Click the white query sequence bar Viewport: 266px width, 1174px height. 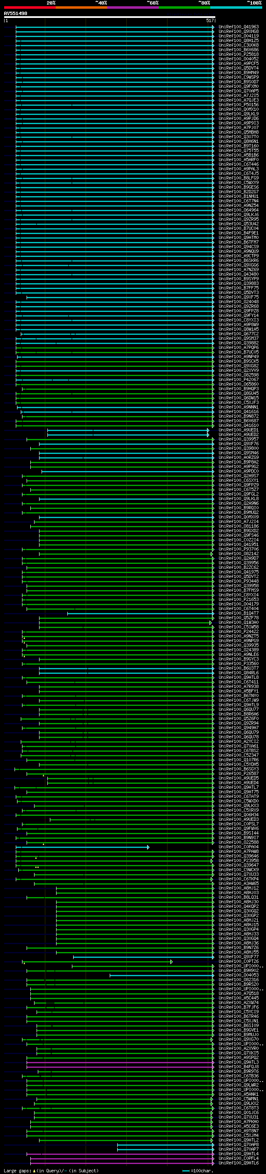(110, 17)
